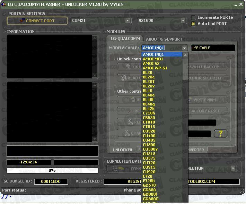
Task: Select CU575 in the model list
Action: (162, 158)
